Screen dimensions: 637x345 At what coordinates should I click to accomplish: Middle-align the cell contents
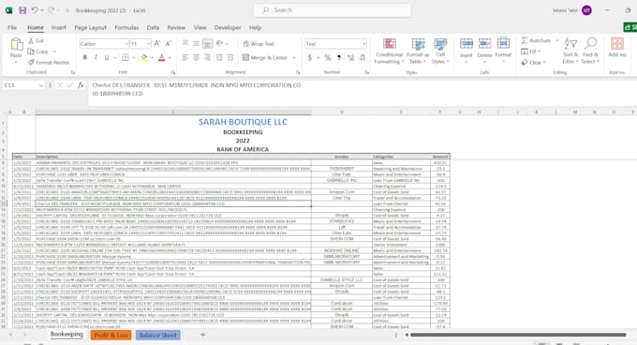[196, 43]
